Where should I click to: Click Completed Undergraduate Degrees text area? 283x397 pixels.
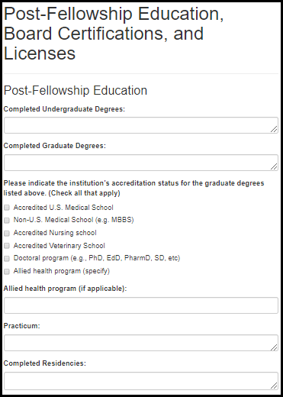(x=141, y=125)
